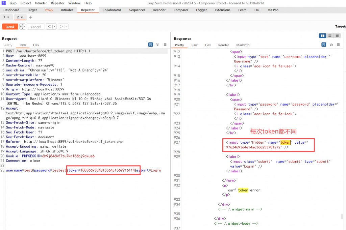Image resolution: width=346 pixels, height=230 pixels.
Task: Toggle word wrap in request editor
Action: [x=150, y=45]
